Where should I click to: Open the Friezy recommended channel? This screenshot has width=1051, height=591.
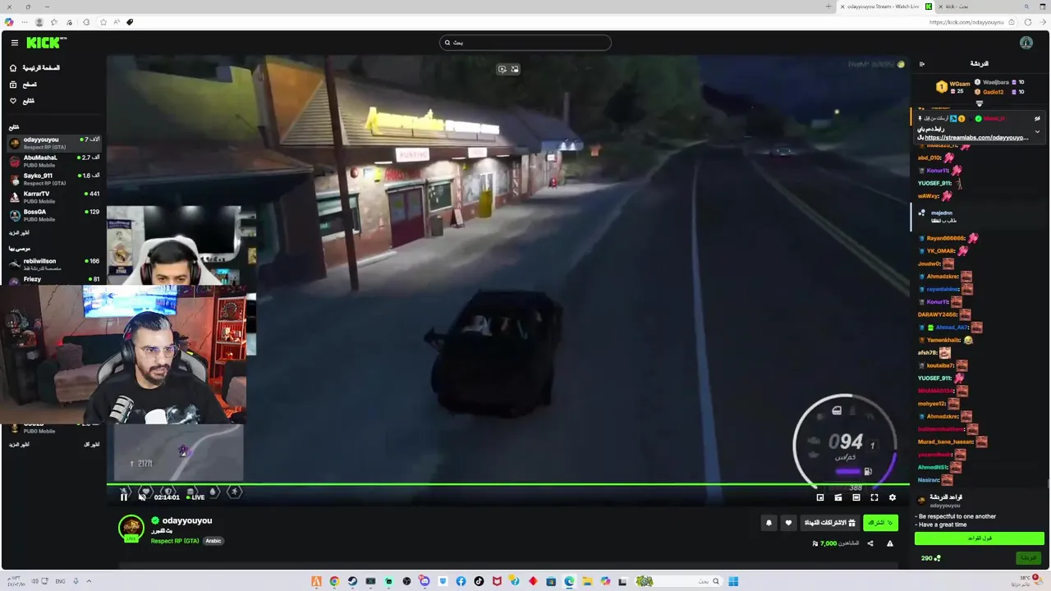point(53,280)
